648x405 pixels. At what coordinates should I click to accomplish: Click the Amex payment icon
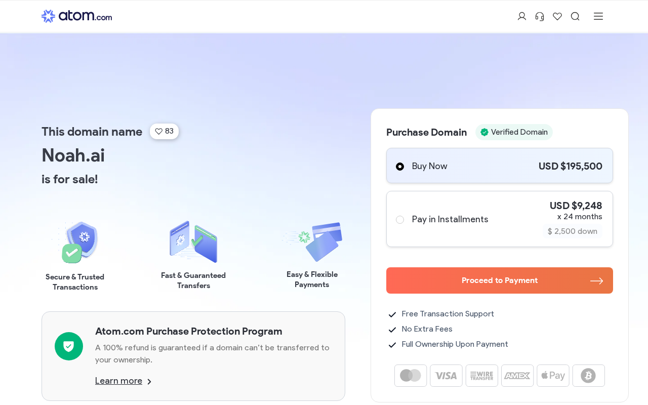click(517, 376)
